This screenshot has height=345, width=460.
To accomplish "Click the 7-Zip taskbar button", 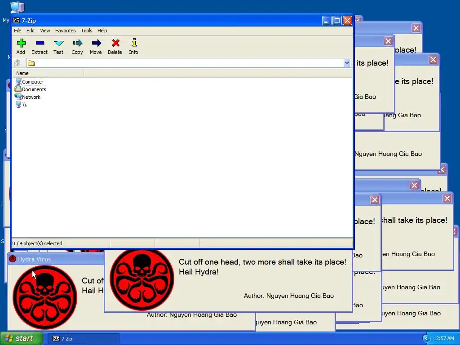I will pos(83,339).
